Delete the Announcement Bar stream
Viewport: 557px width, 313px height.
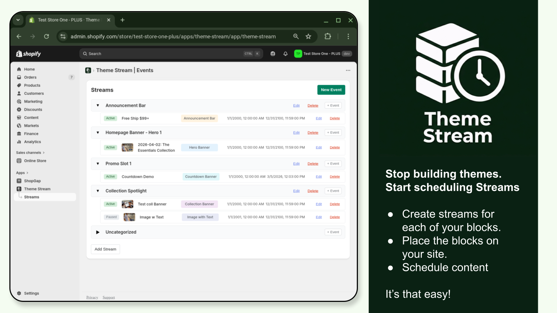coord(313,106)
